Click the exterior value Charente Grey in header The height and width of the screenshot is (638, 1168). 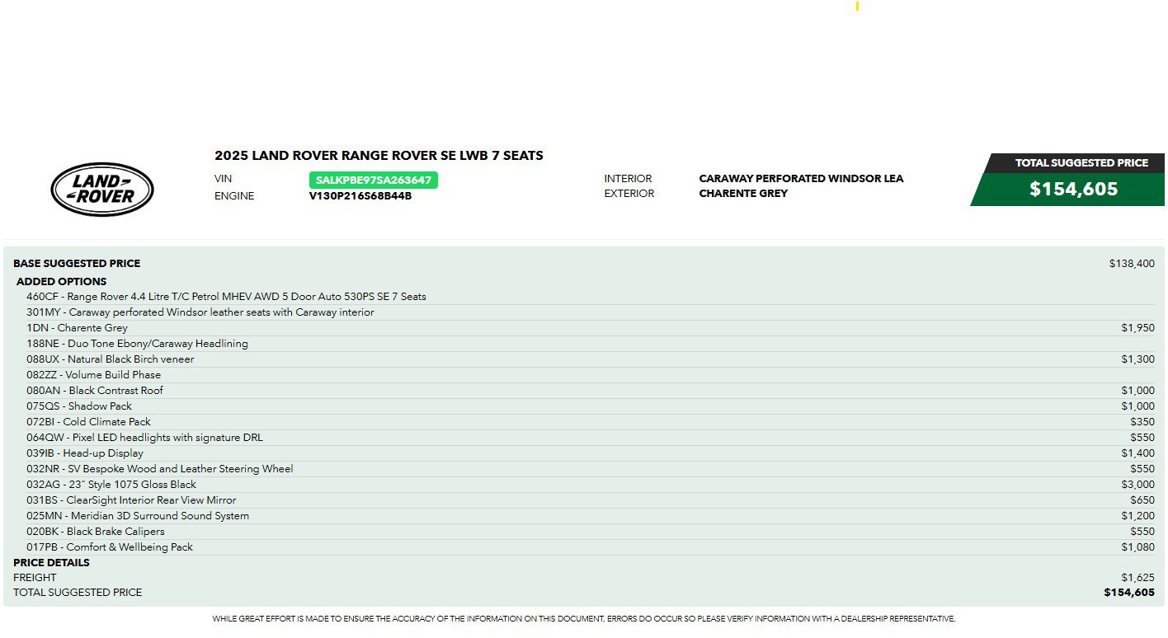click(x=743, y=193)
